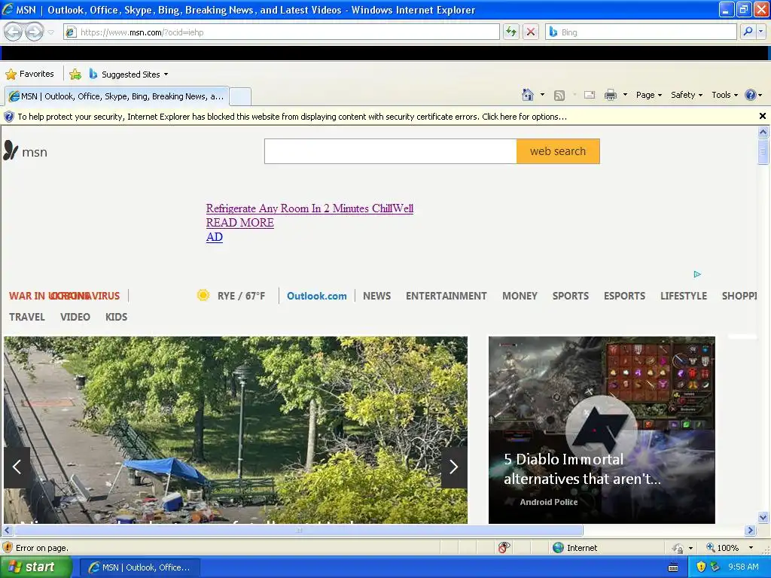Click the Print icon
This screenshot has height=578, width=771.
[610, 96]
